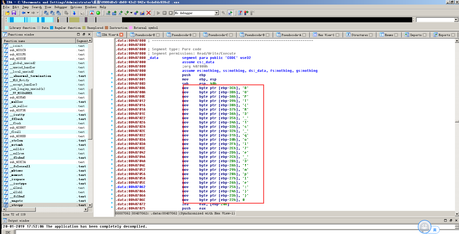Click the blue down-arrow jump icon
459x234 pixels.
[x=74, y=13]
